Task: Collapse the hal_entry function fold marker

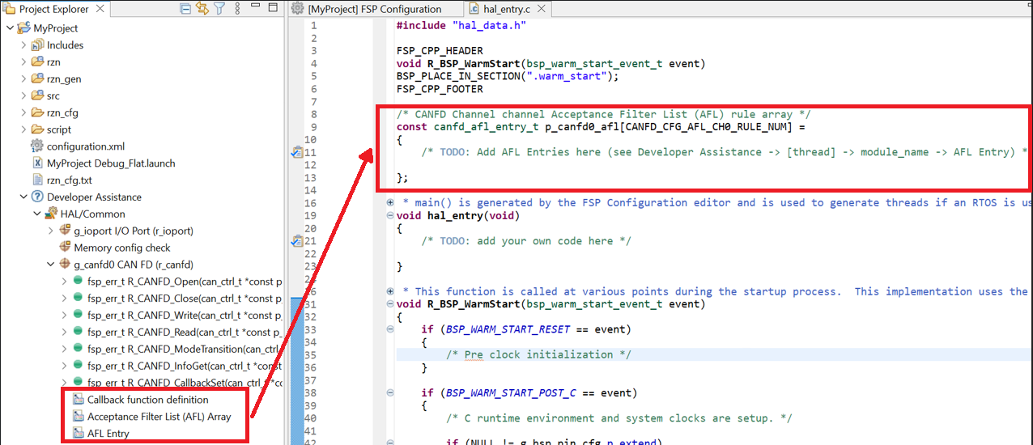Action: click(390, 216)
